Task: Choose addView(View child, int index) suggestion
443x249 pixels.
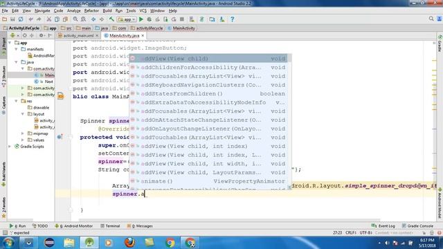Action: click(208, 146)
